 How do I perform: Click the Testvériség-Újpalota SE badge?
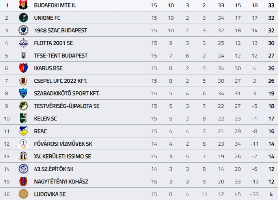click(23, 106)
